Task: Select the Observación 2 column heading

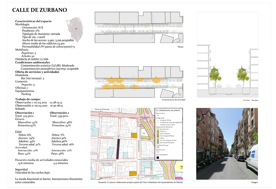Action: (59, 113)
